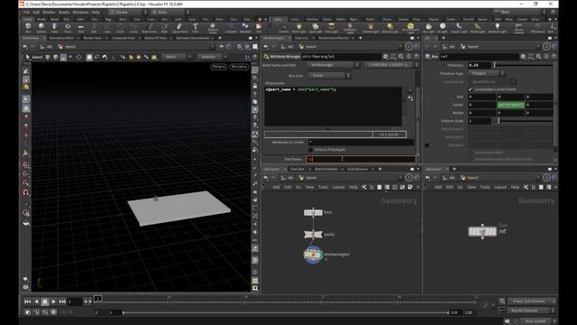The image size is (577, 325).
Task: Click attribwrangle1 node in network view
Action: [313, 255]
